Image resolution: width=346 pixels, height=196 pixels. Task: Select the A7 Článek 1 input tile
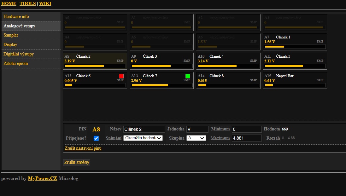click(295, 42)
